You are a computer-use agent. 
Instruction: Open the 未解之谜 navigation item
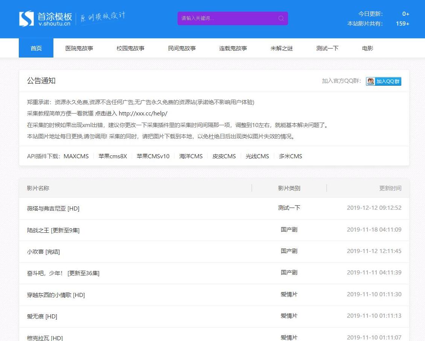coord(282,48)
